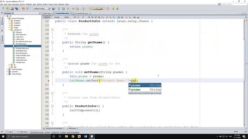Click the Build Project hammer icon
The image size is (248, 139).
coord(59,8)
